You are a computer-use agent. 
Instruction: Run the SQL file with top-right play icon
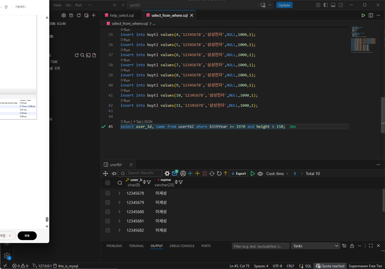tap(363, 15)
